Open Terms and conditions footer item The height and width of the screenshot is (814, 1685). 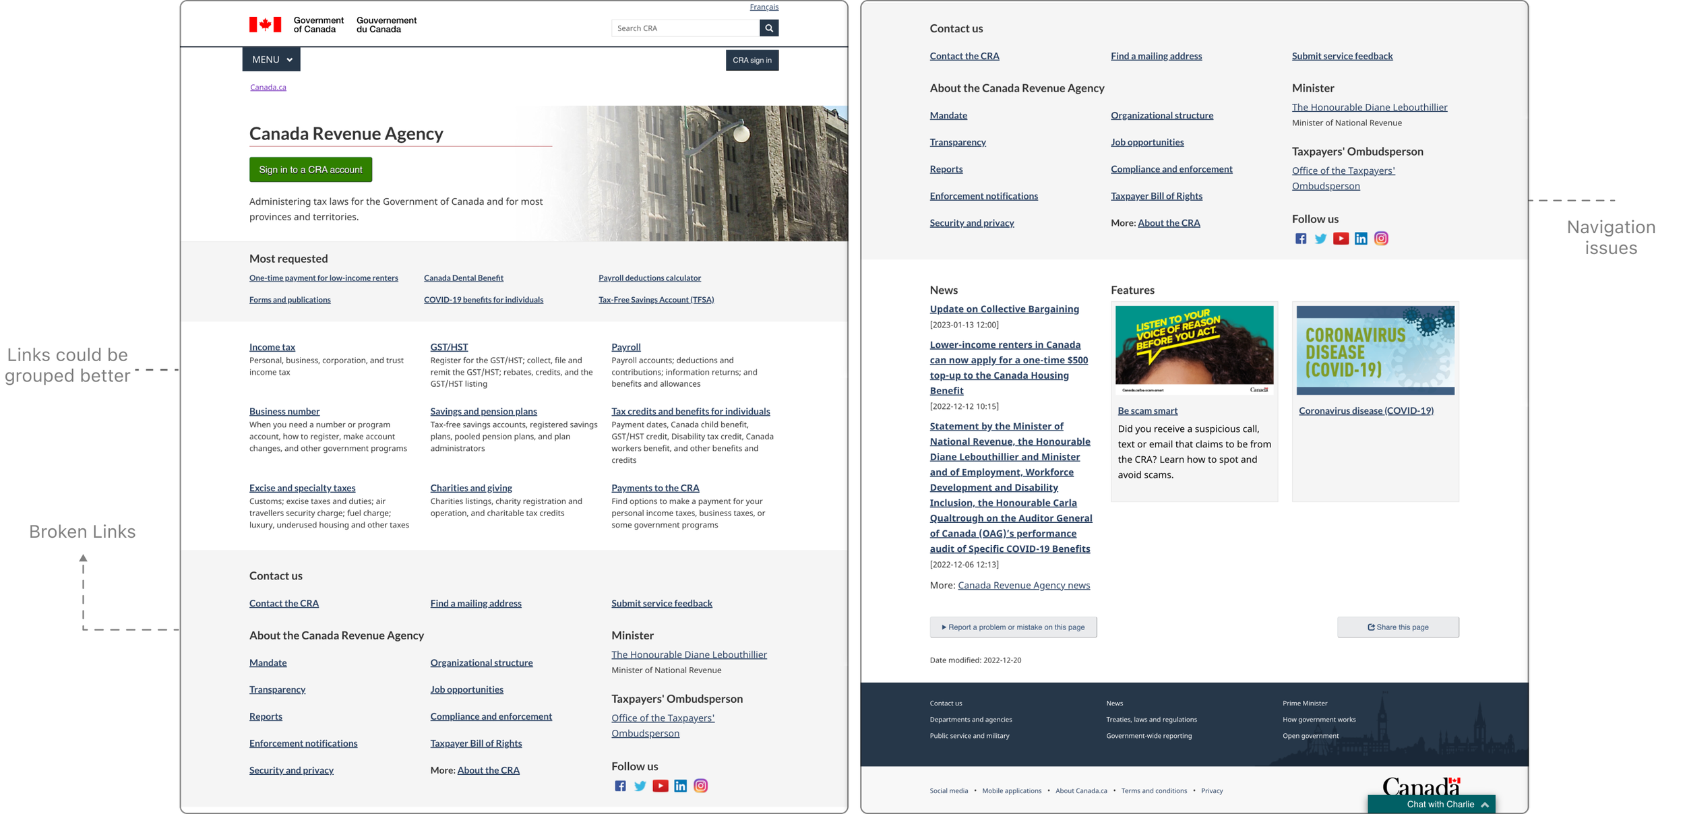coord(1154,791)
